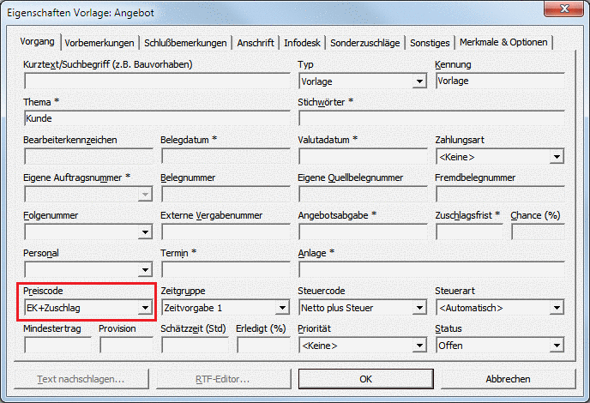Click the Kurztext/Suchbegriff input field
This screenshot has height=403, width=590.
(157, 81)
